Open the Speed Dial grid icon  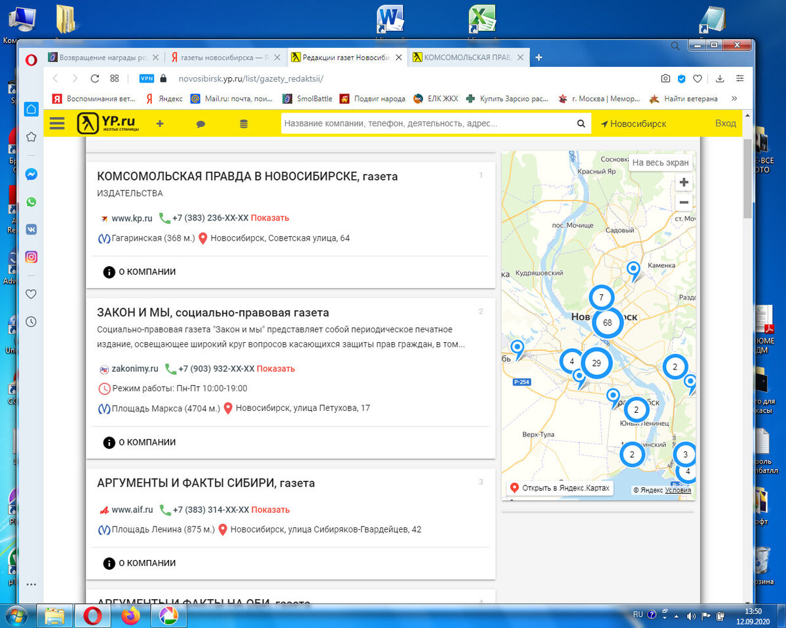tap(115, 78)
